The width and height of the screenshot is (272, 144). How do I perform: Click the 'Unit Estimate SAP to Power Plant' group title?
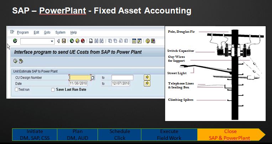[35, 71]
